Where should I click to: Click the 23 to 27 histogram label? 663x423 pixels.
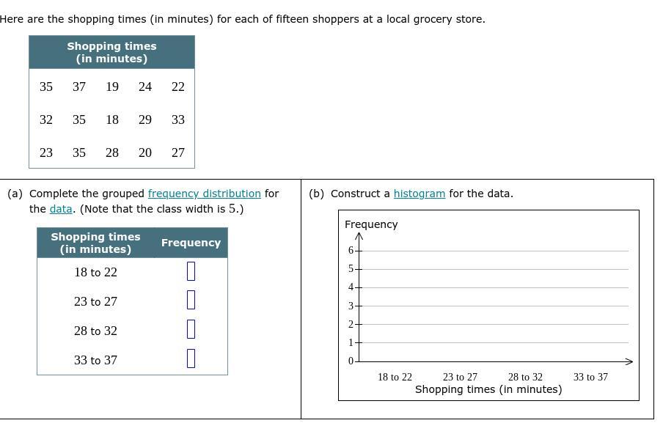tap(460, 377)
